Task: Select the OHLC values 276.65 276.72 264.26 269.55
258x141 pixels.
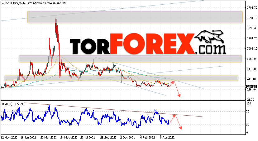Action: [x=46, y=3]
